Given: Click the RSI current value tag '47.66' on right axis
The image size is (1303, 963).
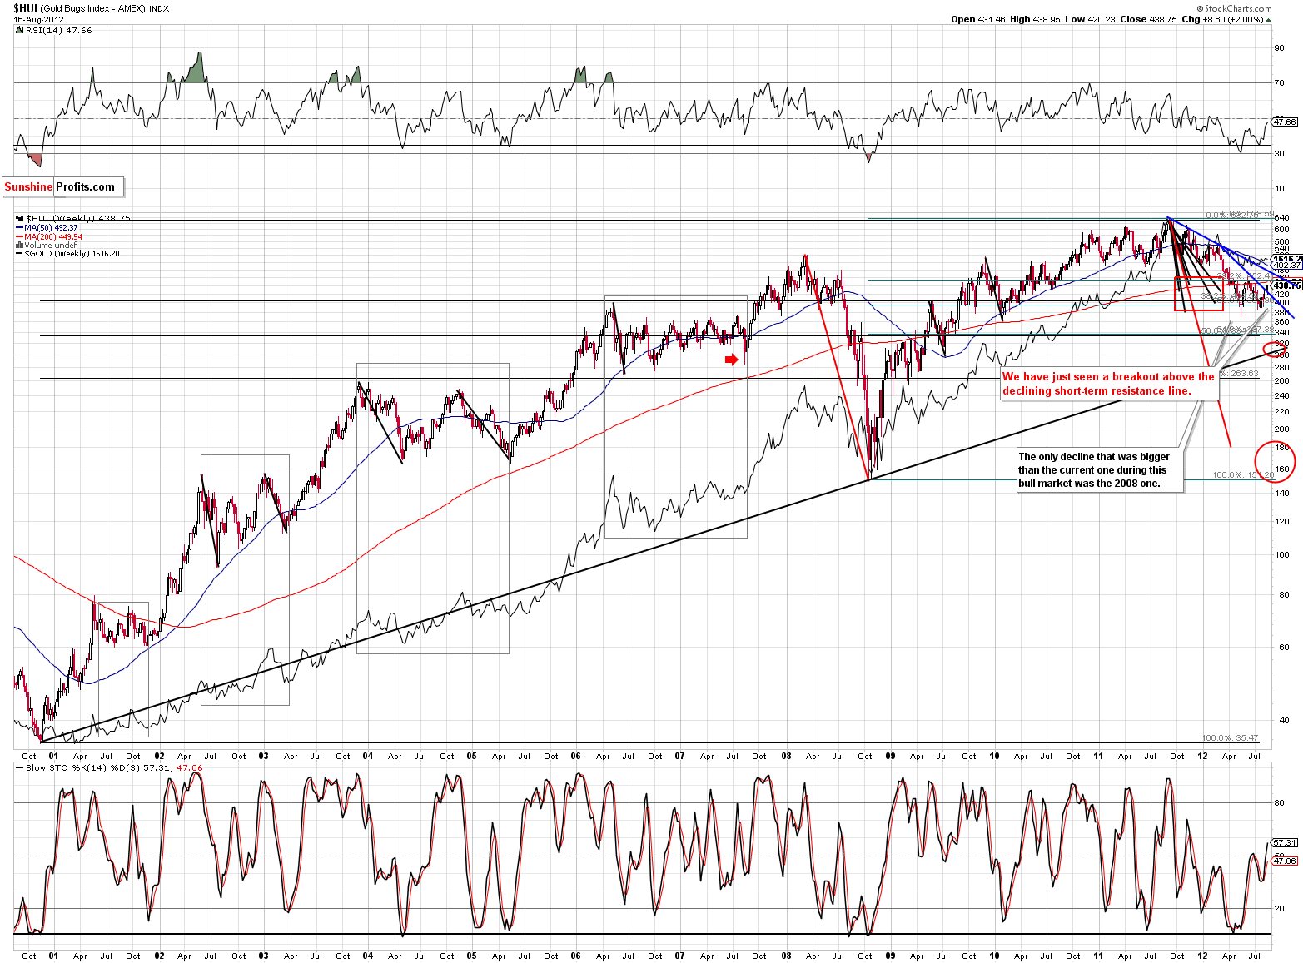Looking at the screenshot, I should [1286, 122].
